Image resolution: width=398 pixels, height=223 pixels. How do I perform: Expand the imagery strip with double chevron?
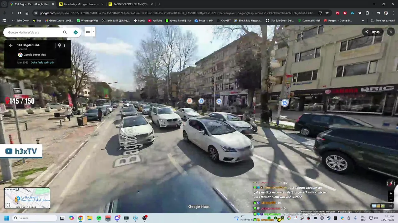coord(391,206)
